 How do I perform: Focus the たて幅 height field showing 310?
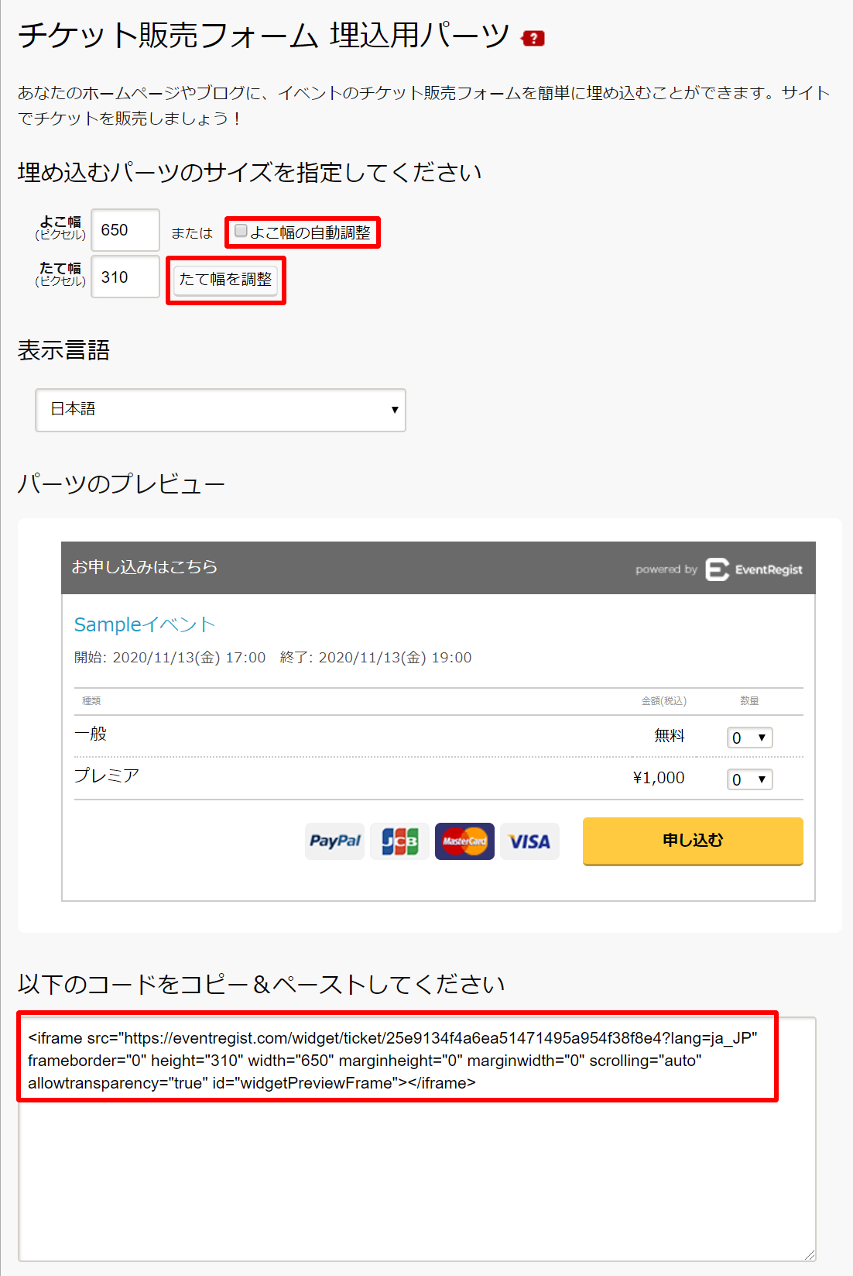125,277
